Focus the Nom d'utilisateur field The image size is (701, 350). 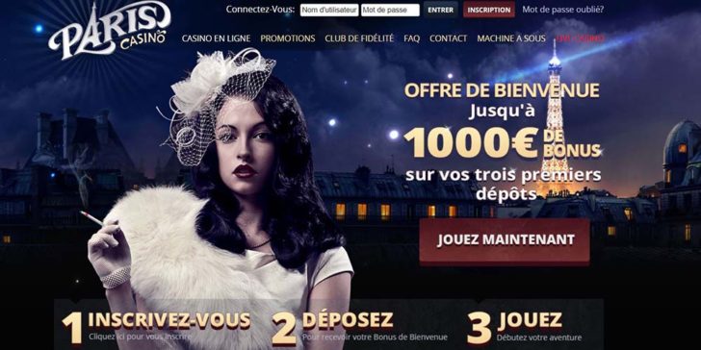pyautogui.click(x=329, y=10)
